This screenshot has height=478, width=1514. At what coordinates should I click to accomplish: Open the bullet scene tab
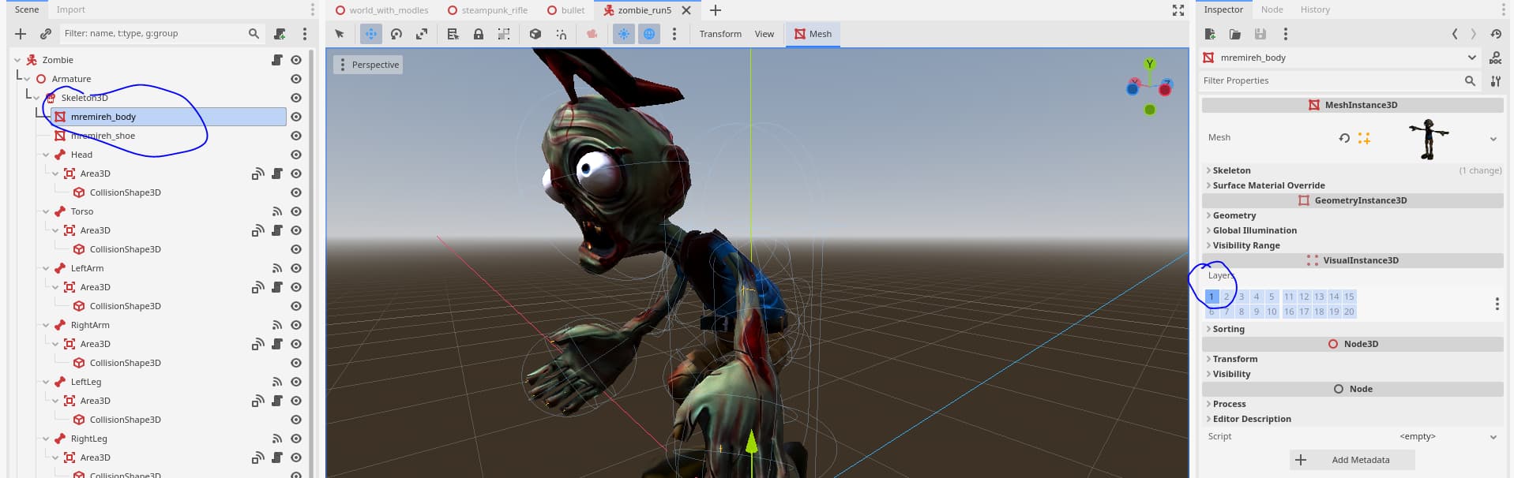tap(565, 10)
